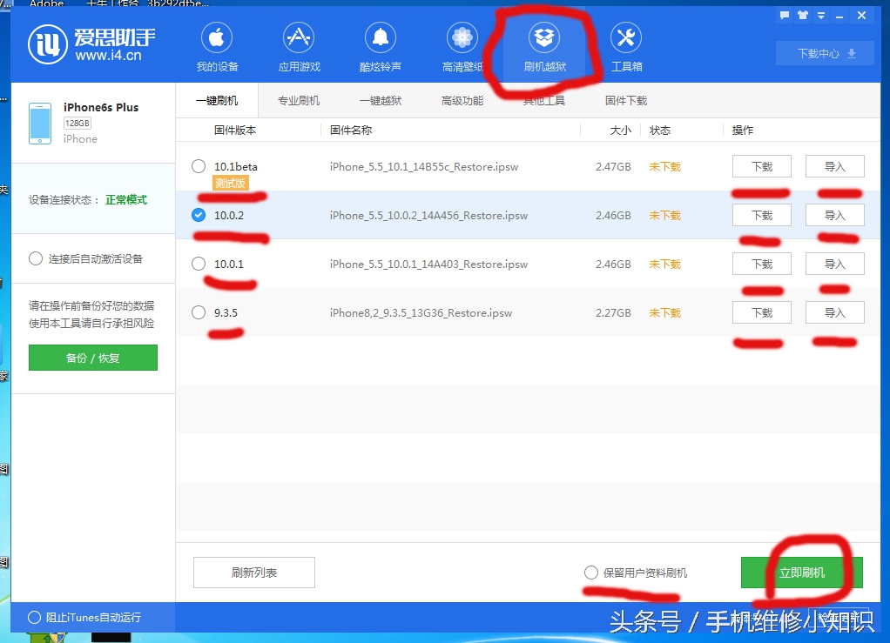Switch to the 专业刷机 tab
Viewport: 890px width, 643px height.
tap(298, 100)
